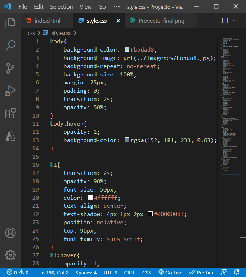Click the body:hover{ selector
The image size is (246, 277).
68,124
